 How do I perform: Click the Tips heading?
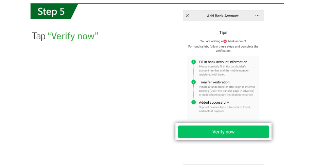223,33
